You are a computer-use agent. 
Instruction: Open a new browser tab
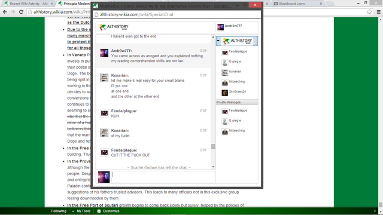(330, 4)
